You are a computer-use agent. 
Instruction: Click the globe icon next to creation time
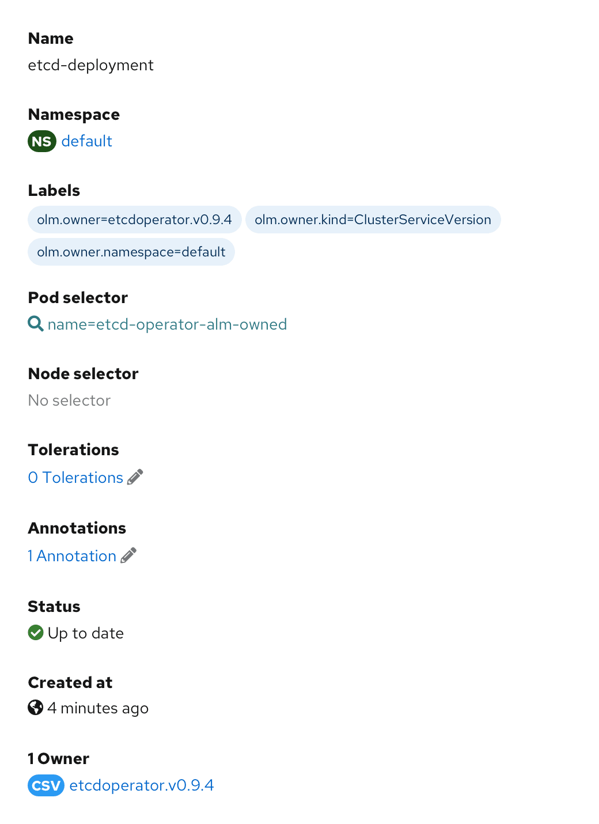[36, 708]
